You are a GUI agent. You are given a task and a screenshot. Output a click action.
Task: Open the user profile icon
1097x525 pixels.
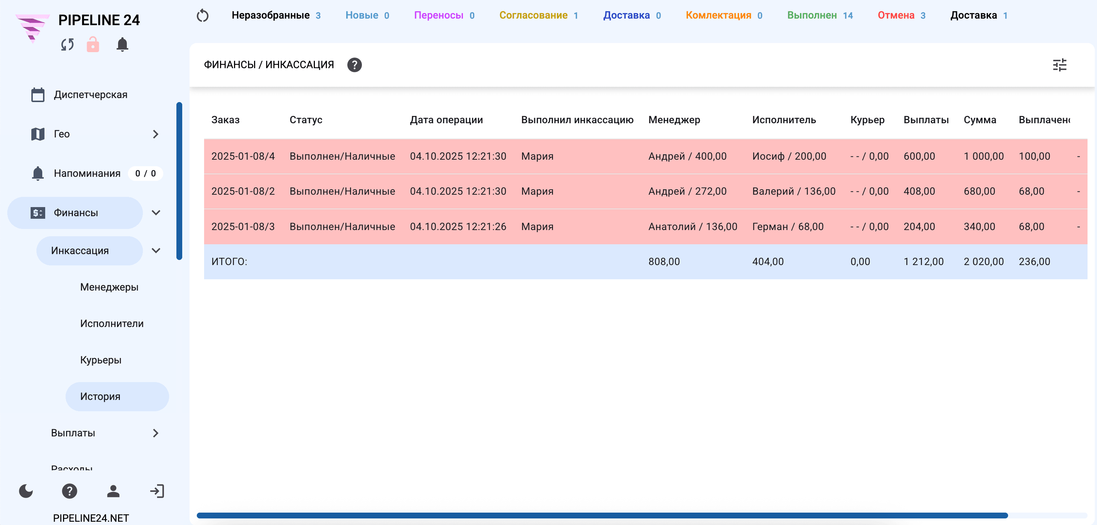[113, 491]
